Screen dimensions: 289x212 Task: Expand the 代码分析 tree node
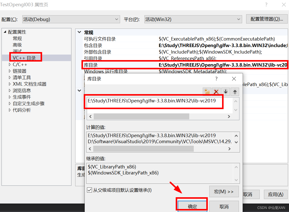click(9, 110)
